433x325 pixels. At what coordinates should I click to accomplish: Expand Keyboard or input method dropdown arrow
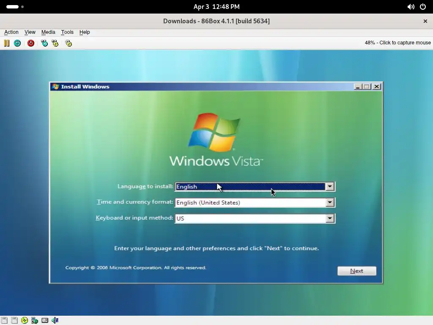point(330,218)
